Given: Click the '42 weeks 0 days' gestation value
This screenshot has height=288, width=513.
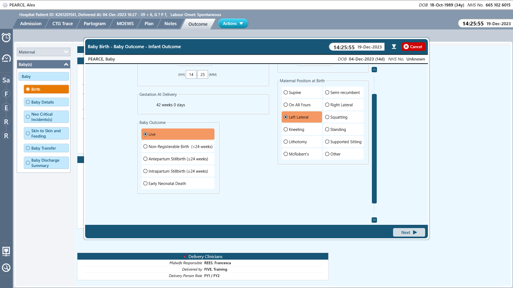Looking at the screenshot, I should tap(171, 105).
